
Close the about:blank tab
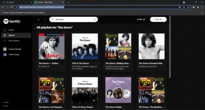pyautogui.click(x=31, y=2)
